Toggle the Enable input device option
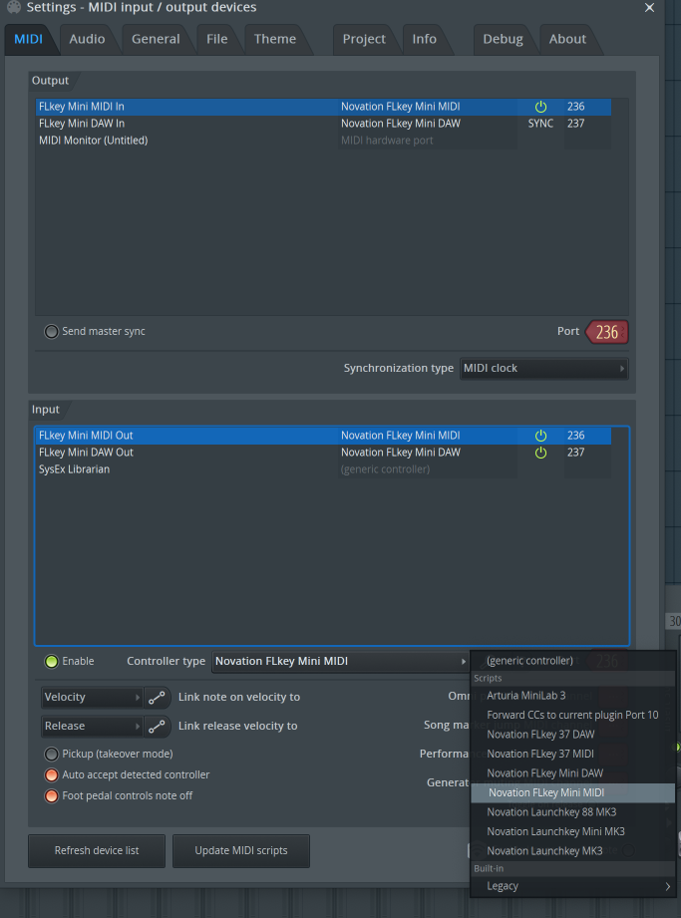The width and height of the screenshot is (681, 918). pyautogui.click(x=52, y=662)
